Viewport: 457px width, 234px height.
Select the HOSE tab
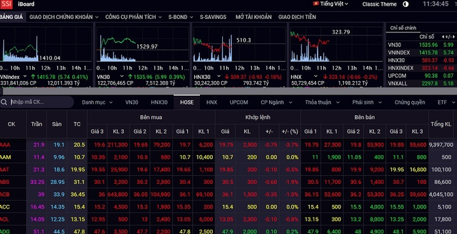pos(187,103)
